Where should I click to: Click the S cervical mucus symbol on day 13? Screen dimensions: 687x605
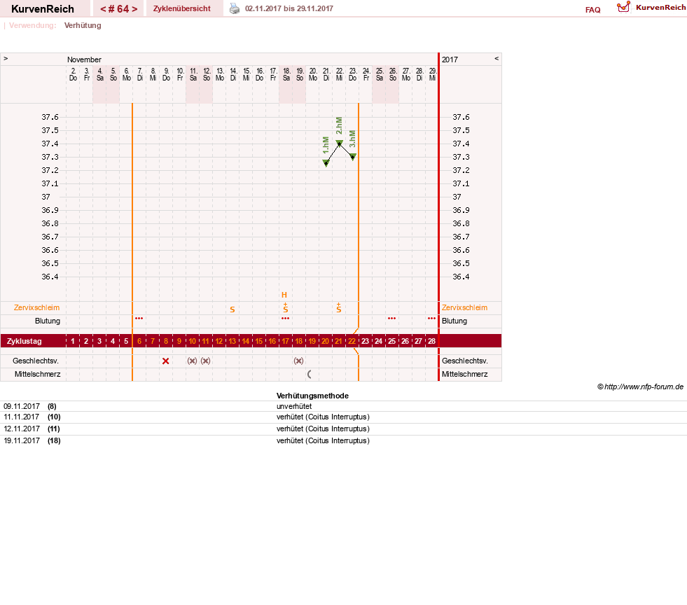[233, 310]
